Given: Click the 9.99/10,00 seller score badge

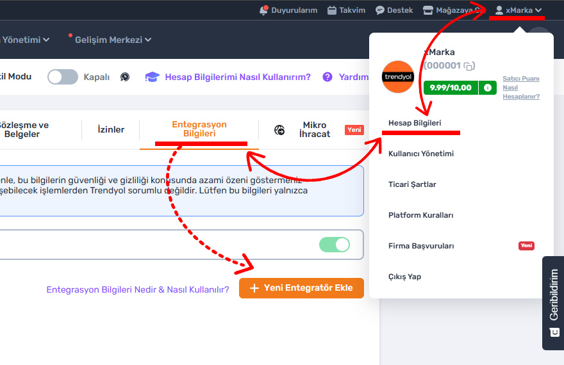Looking at the screenshot, I should point(451,88).
